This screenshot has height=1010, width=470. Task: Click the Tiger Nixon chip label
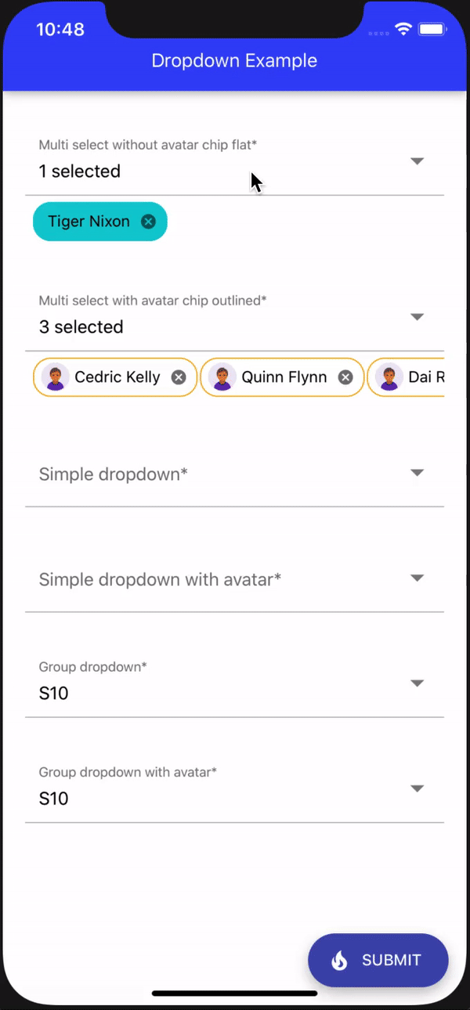coord(89,222)
